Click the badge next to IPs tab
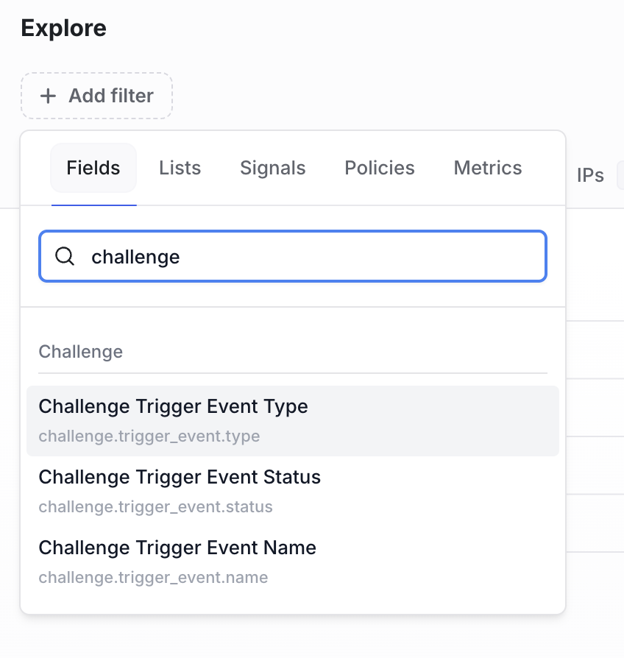 (620, 175)
